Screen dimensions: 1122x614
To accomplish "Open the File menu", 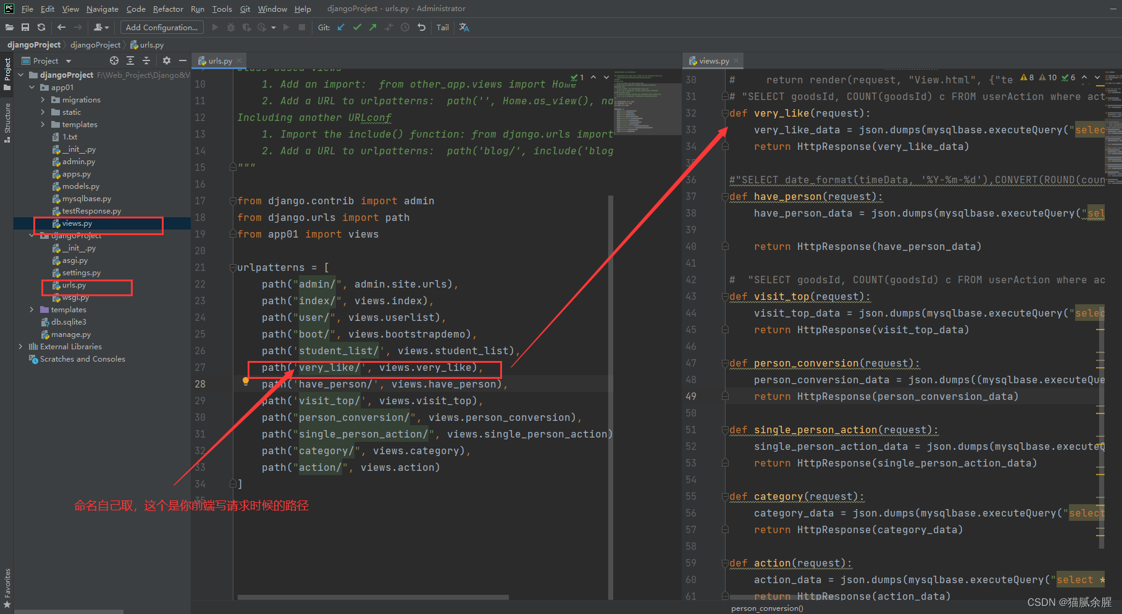I will [x=27, y=9].
